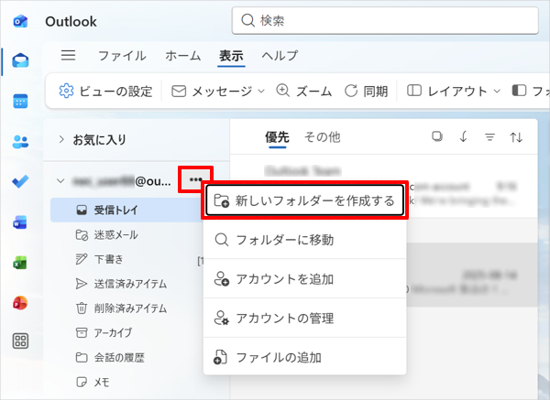Viewport: 550px width, 400px height.
Task: Choose アカウントを追加 from menu
Action: pyautogui.click(x=305, y=279)
